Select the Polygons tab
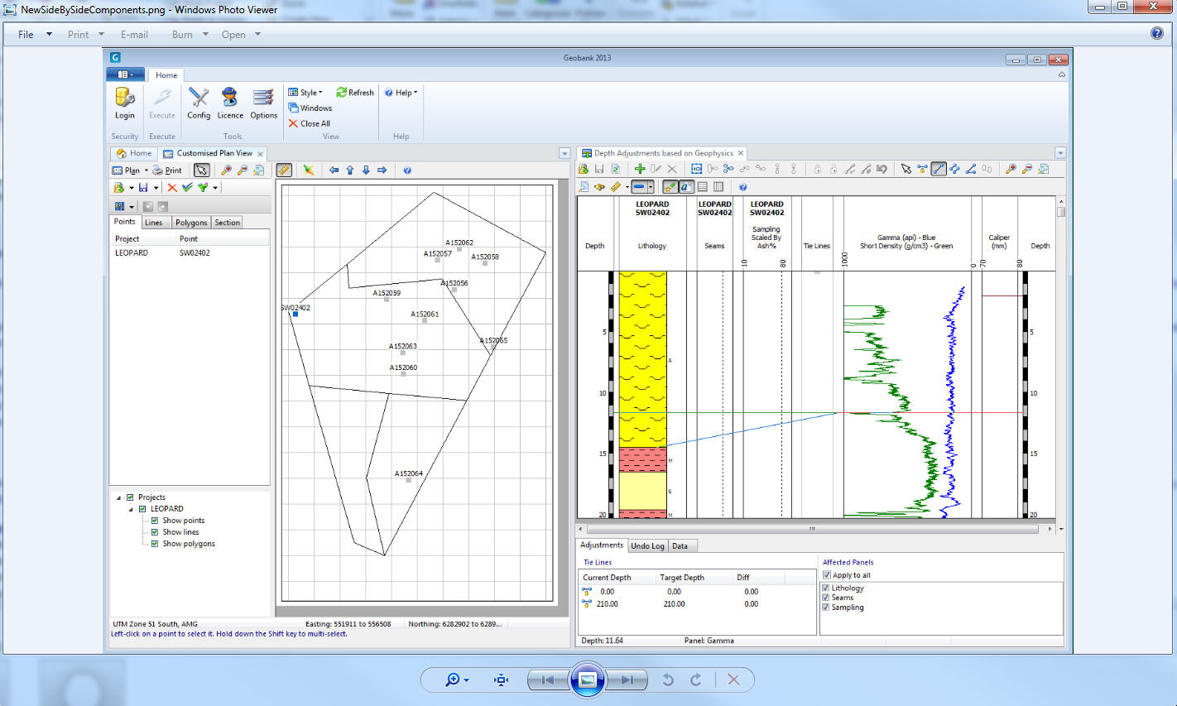Image resolution: width=1177 pixels, height=706 pixels. pyautogui.click(x=191, y=223)
